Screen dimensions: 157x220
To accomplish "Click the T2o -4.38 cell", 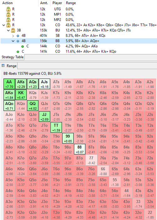I will [56, 215].
